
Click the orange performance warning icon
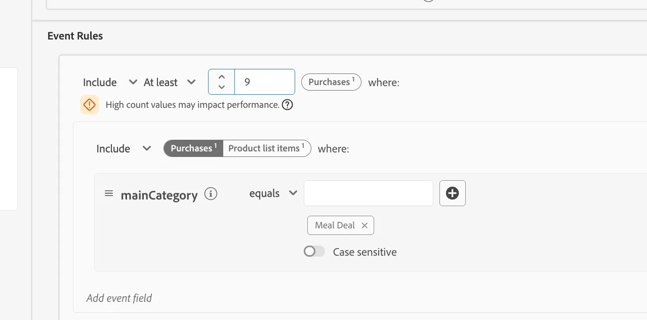click(x=90, y=105)
